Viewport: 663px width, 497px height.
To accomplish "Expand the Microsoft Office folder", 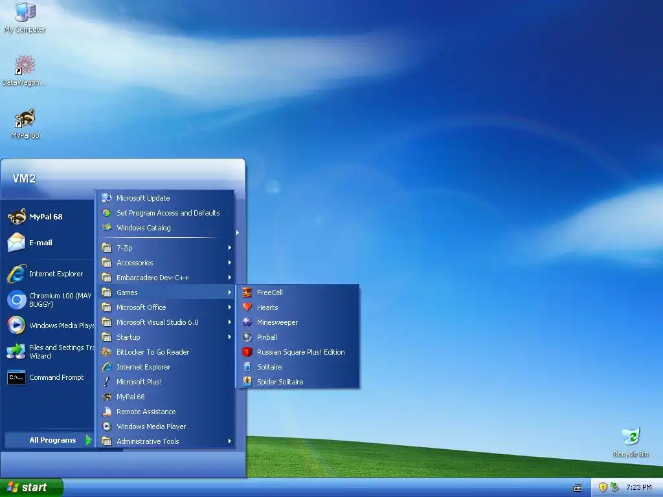I will point(166,307).
